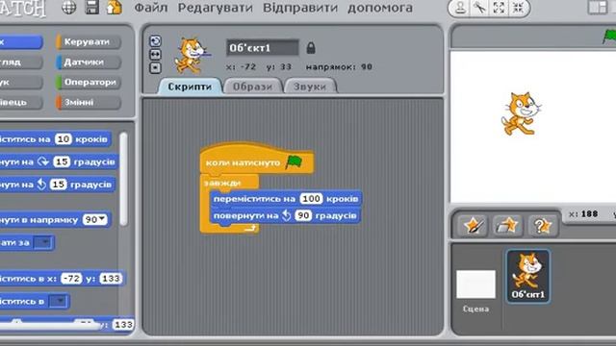Image resolution: width=616 pixels, height=346 pixels.
Task: Open the Файл menu
Action: 151,8
